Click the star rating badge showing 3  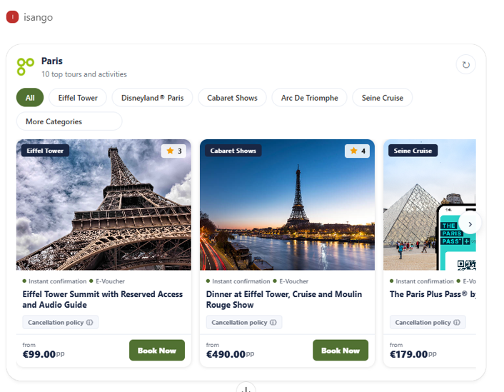click(x=174, y=151)
